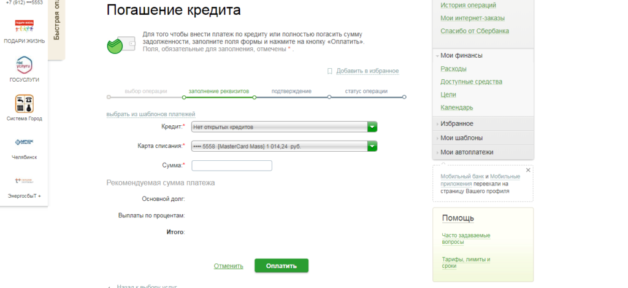Expand the Избранное section
Screen dimensions: 628x288
(x=456, y=123)
